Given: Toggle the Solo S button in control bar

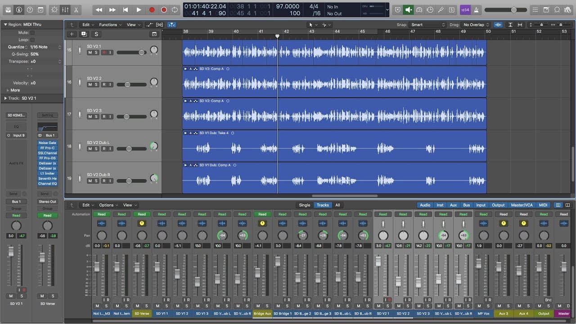Looking at the screenshot, I should (451, 9).
